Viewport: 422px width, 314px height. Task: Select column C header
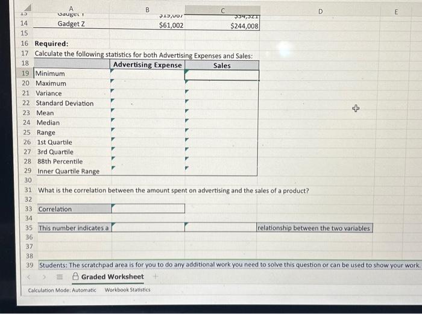pyautogui.click(x=222, y=10)
